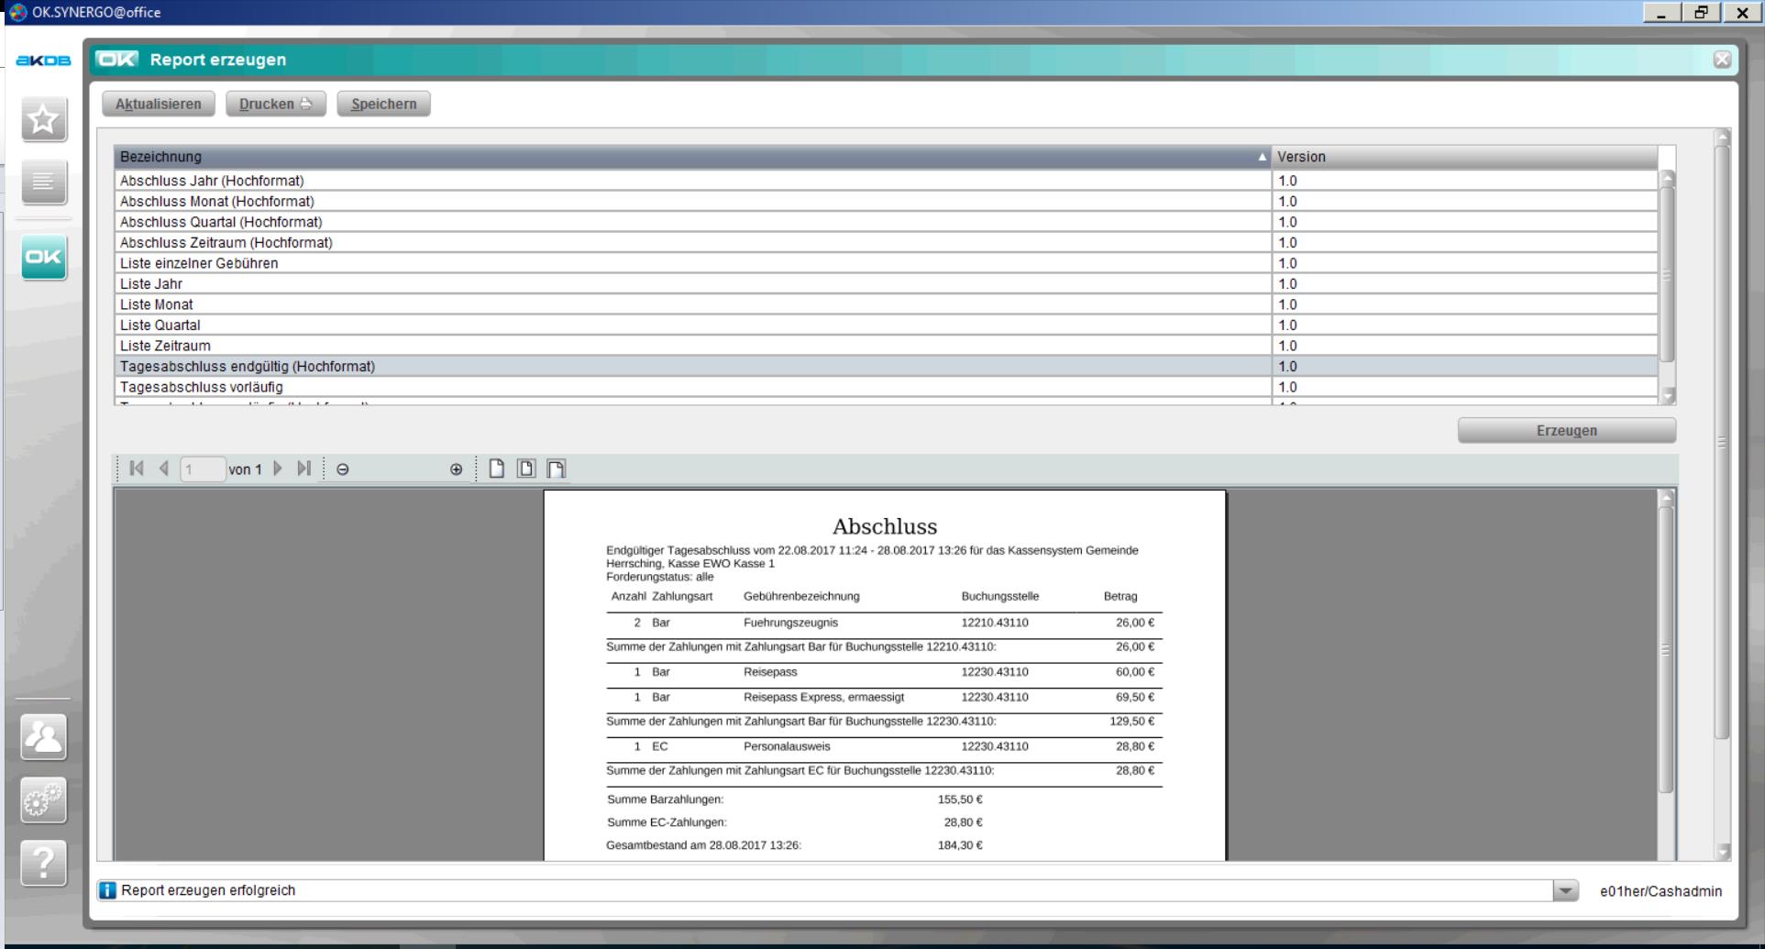Fit page width in preview
The height and width of the screenshot is (949, 1765).
click(x=556, y=469)
